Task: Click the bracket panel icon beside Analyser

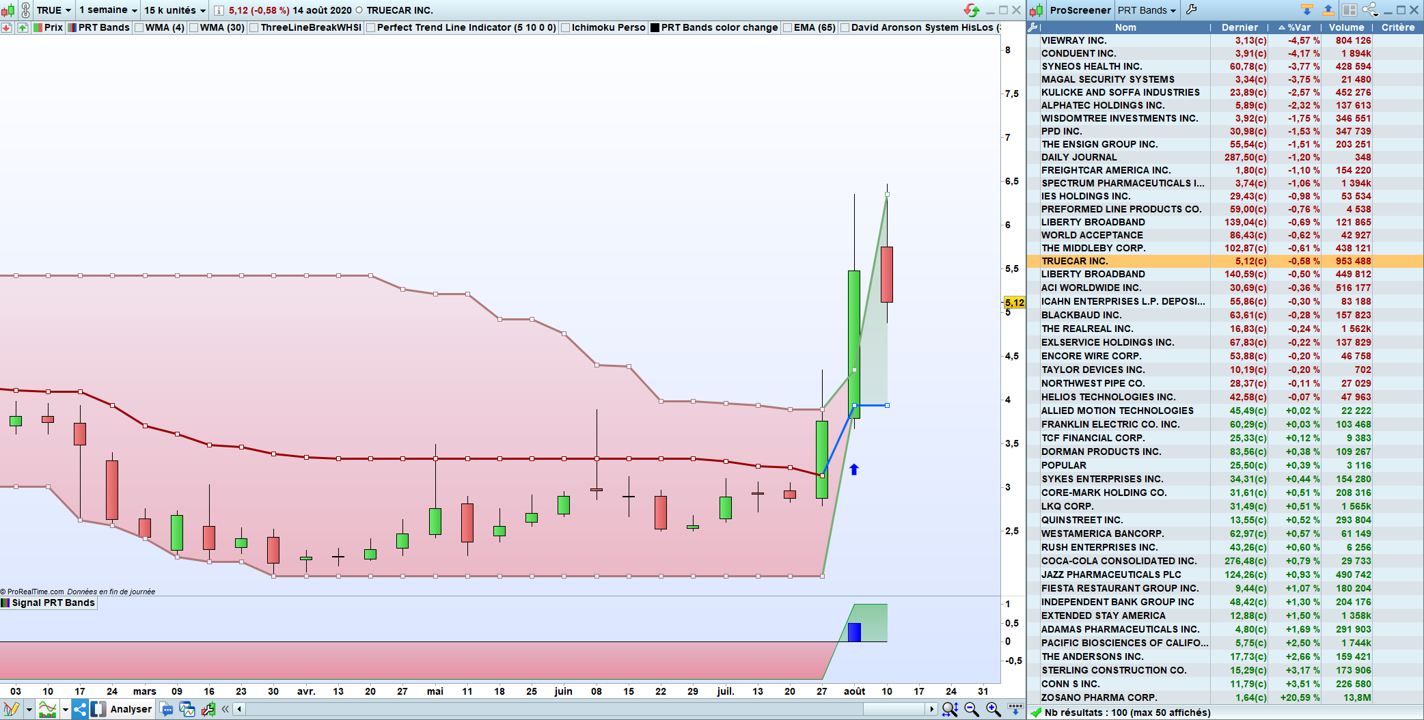Action: (x=98, y=709)
